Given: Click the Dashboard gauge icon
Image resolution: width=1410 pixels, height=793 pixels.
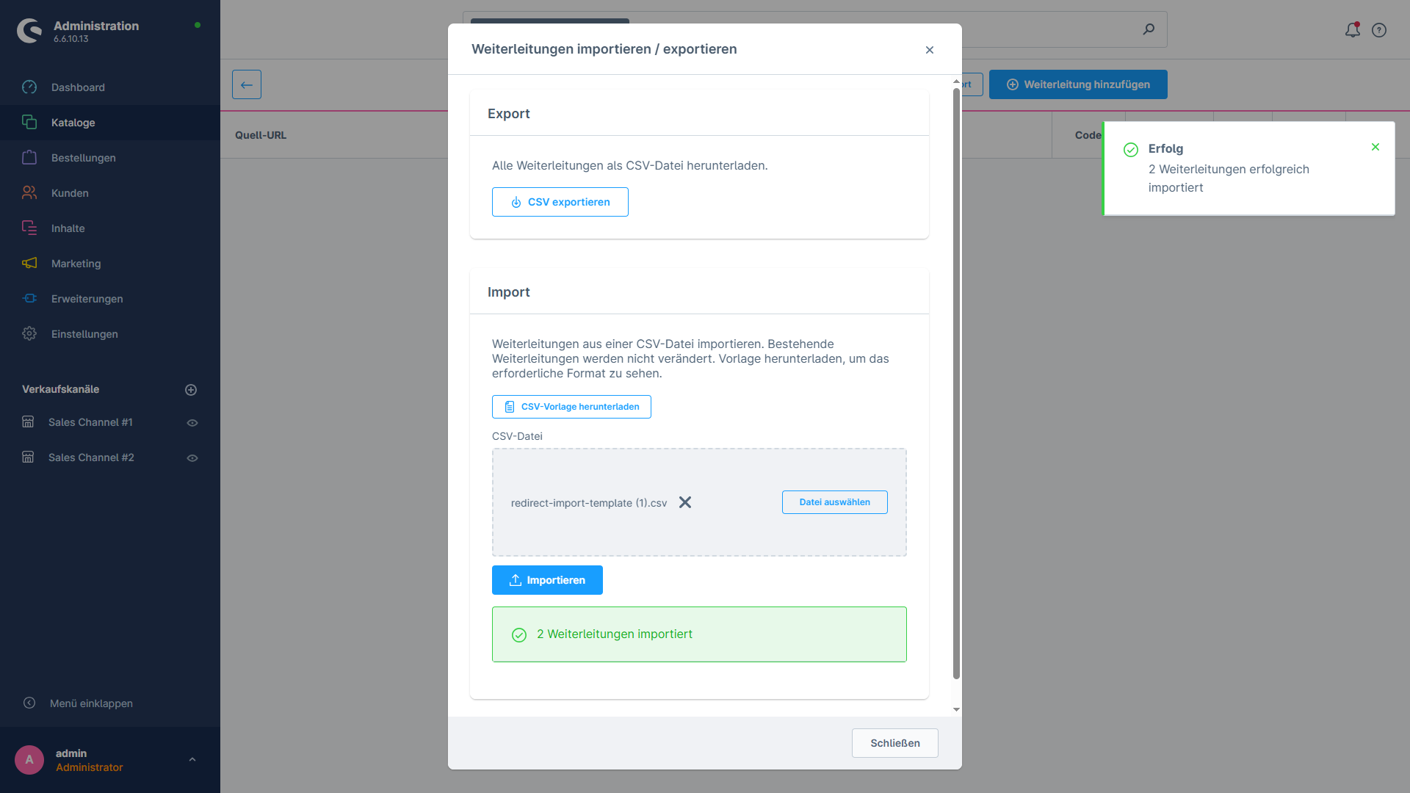Looking at the screenshot, I should (29, 87).
